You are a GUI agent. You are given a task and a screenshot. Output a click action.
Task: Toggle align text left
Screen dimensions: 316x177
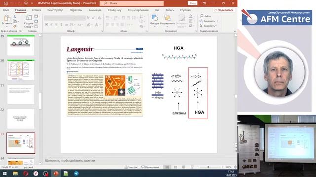(x=108, y=25)
